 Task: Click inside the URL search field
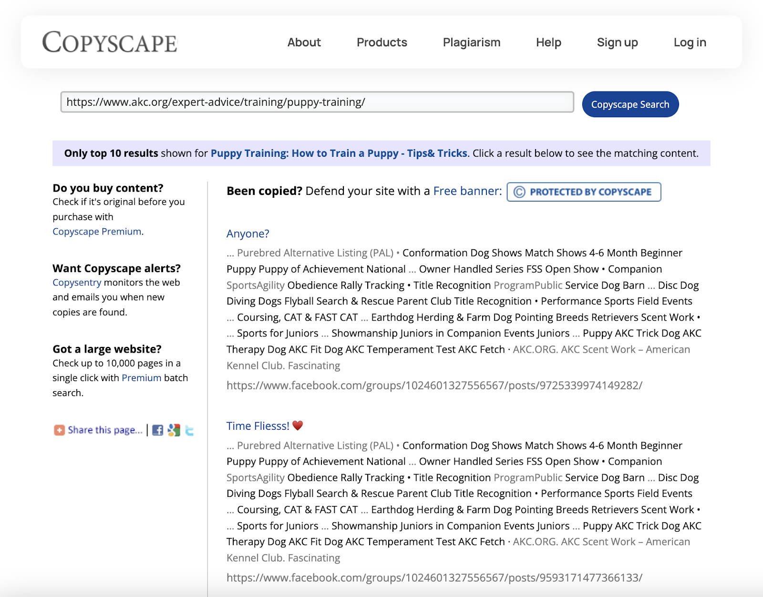click(317, 101)
